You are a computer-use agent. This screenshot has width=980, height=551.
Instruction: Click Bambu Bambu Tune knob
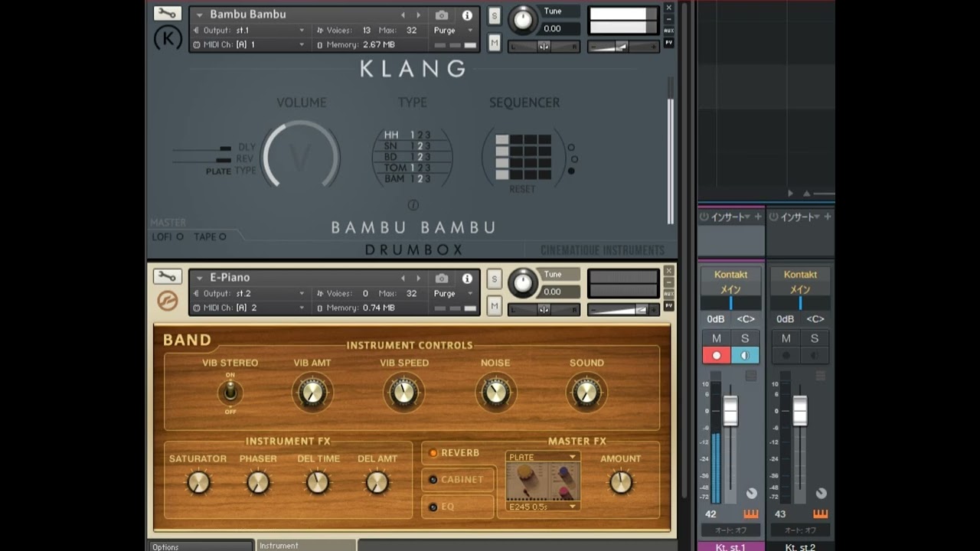[524, 20]
